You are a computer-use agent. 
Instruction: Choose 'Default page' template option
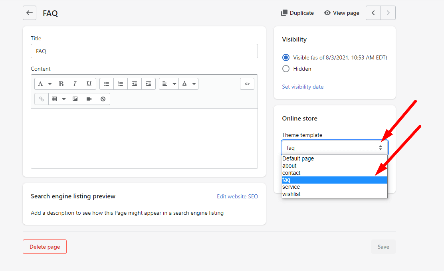(298, 158)
